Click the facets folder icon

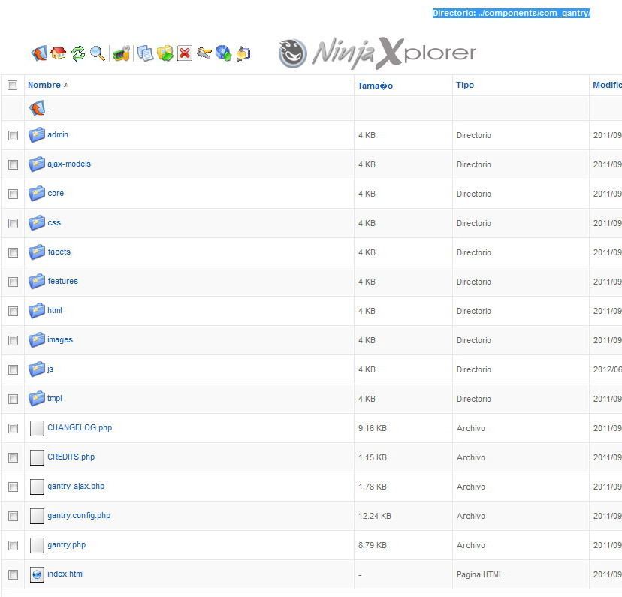coord(37,252)
